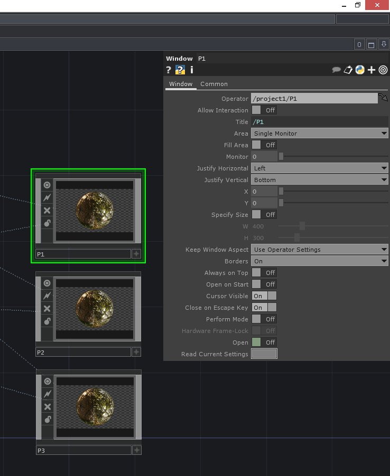390x476 pixels.
Task: Click the plus icon beside P2 name
Action: coord(136,352)
